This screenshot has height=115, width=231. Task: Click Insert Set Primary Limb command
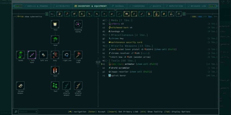click(123, 112)
